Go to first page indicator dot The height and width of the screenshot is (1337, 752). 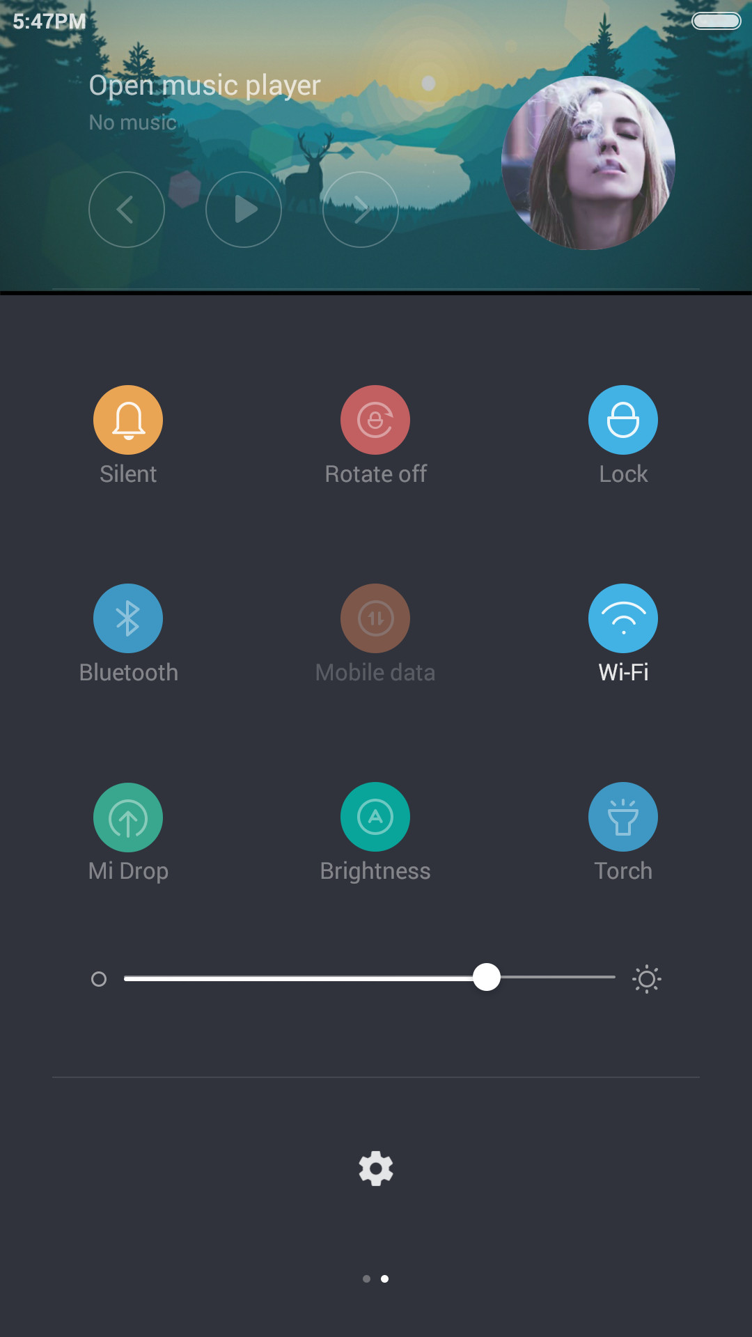click(366, 1279)
